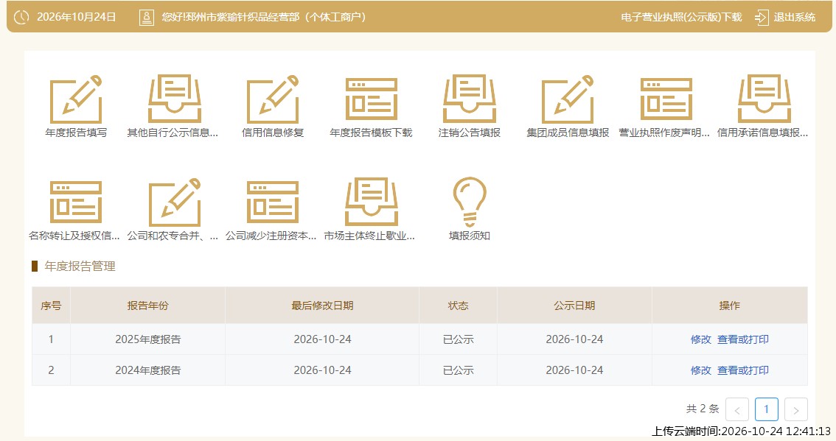Viewport: 836px width, 441px height.
Task: Click the 2024年度报告 cell
Action: (x=147, y=370)
